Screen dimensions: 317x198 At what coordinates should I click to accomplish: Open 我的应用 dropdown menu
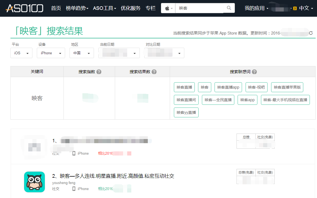click(256, 8)
